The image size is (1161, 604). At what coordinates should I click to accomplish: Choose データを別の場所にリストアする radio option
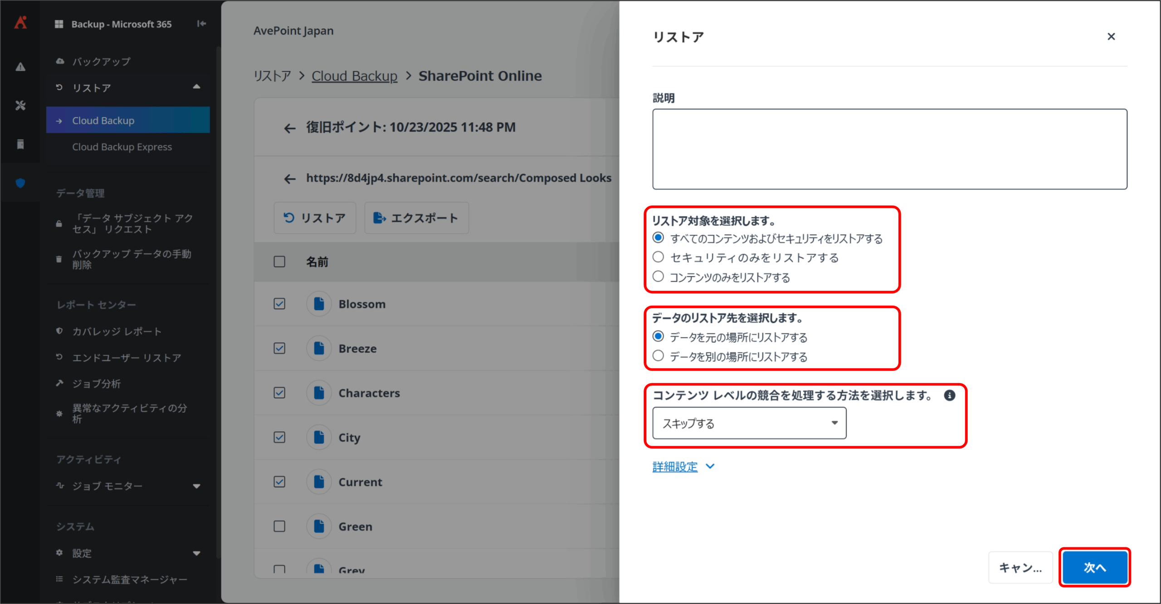[x=658, y=356]
